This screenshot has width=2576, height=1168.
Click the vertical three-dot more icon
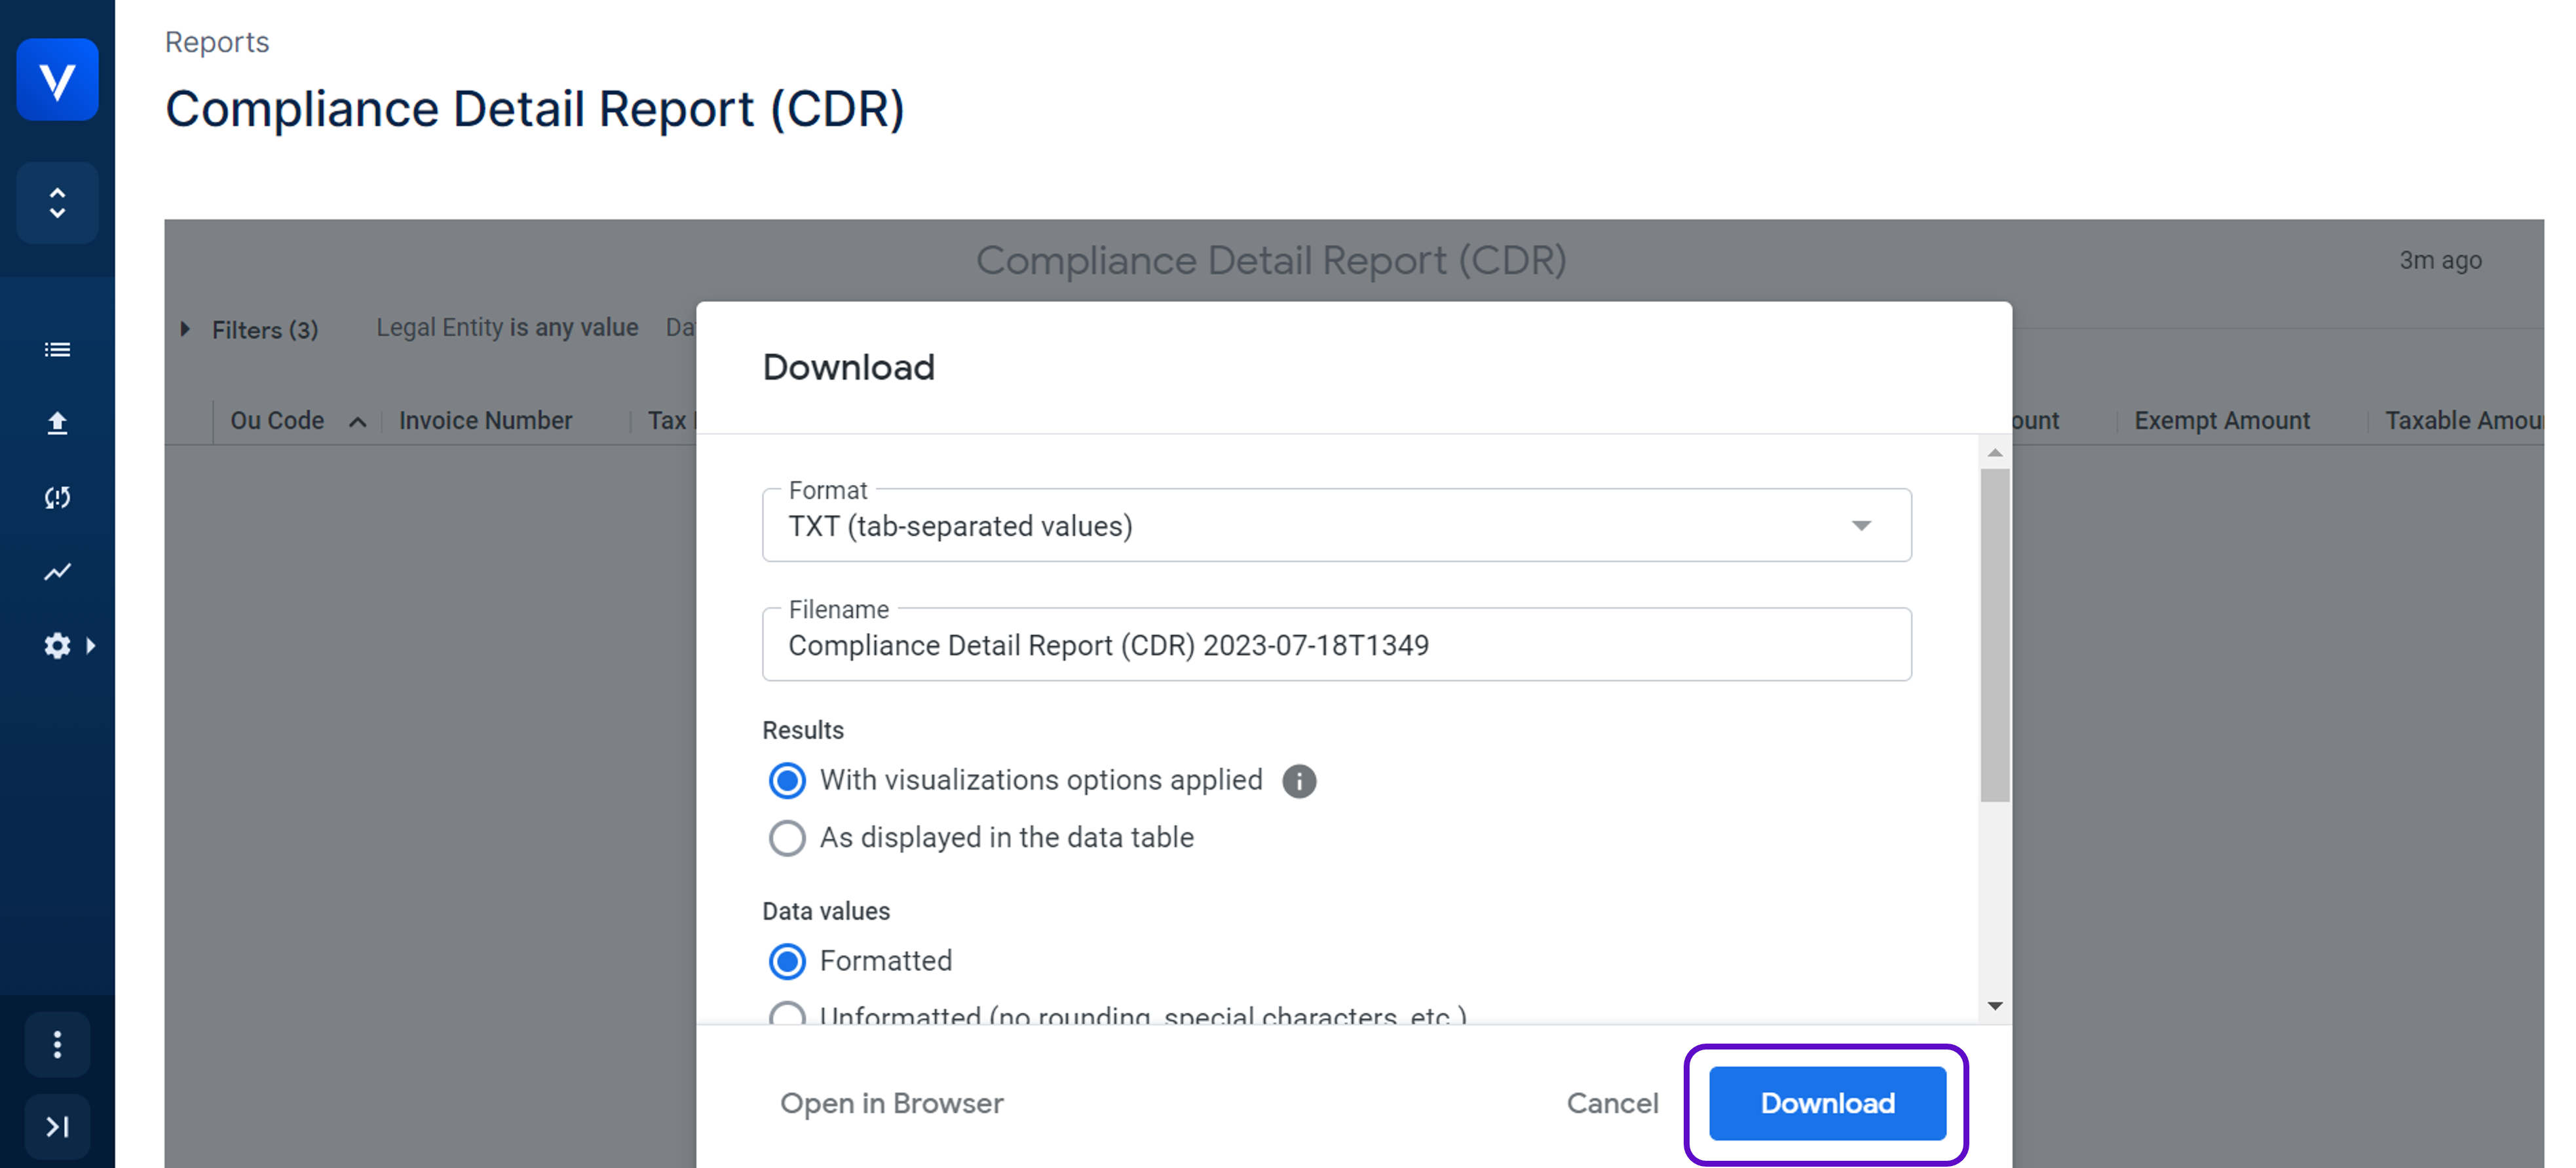point(57,1044)
